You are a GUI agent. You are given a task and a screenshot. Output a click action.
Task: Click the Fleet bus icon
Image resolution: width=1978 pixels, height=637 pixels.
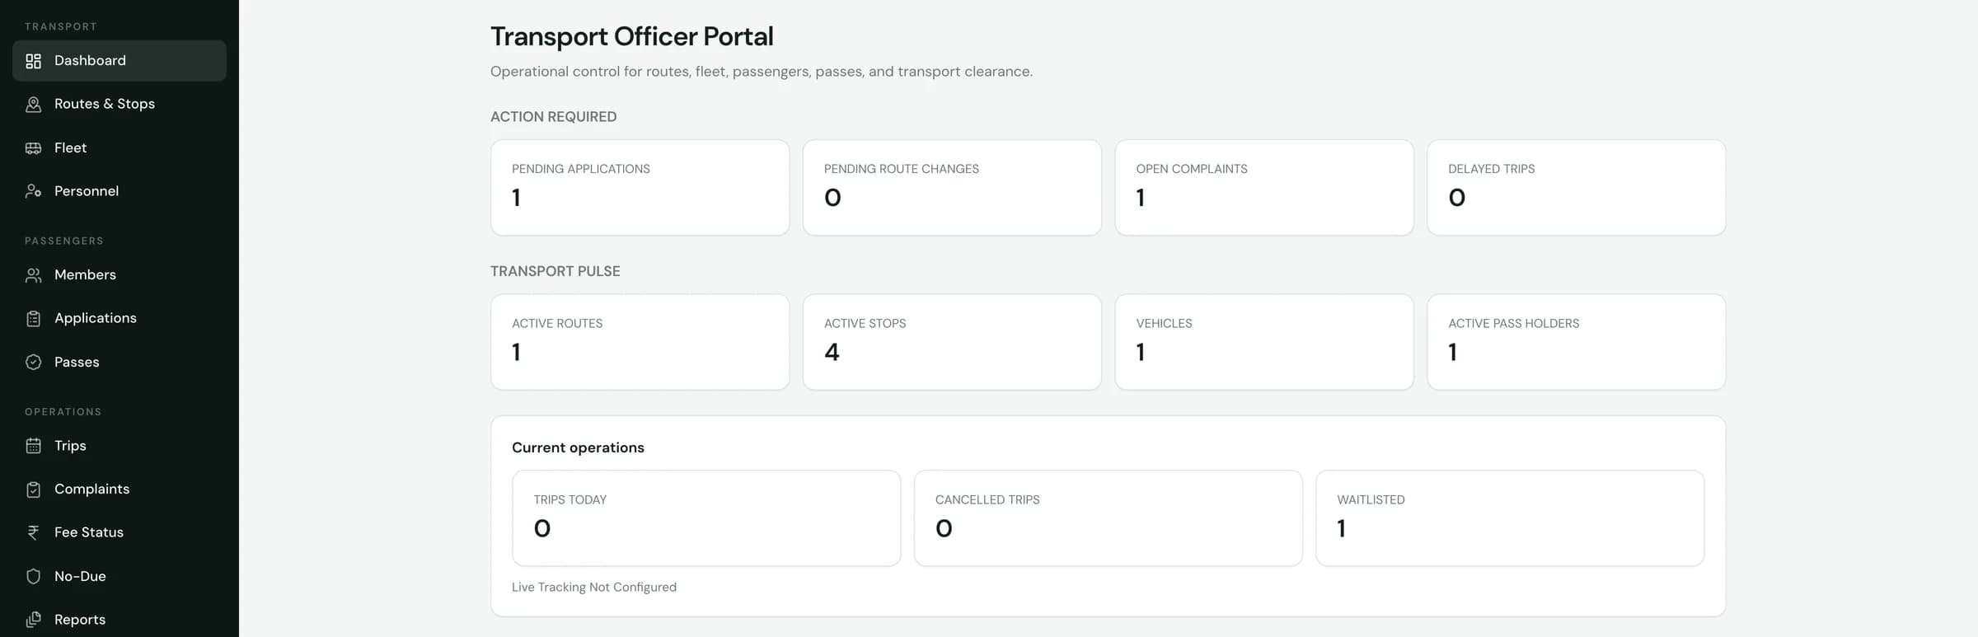click(x=33, y=148)
